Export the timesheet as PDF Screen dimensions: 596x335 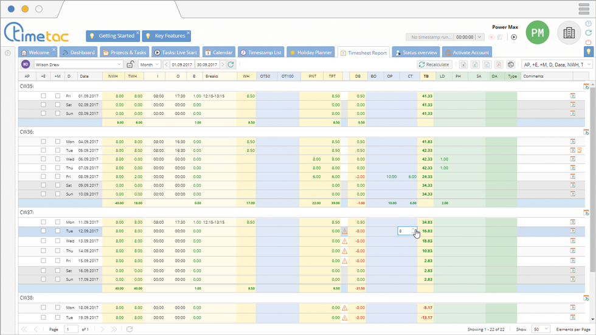499,64
